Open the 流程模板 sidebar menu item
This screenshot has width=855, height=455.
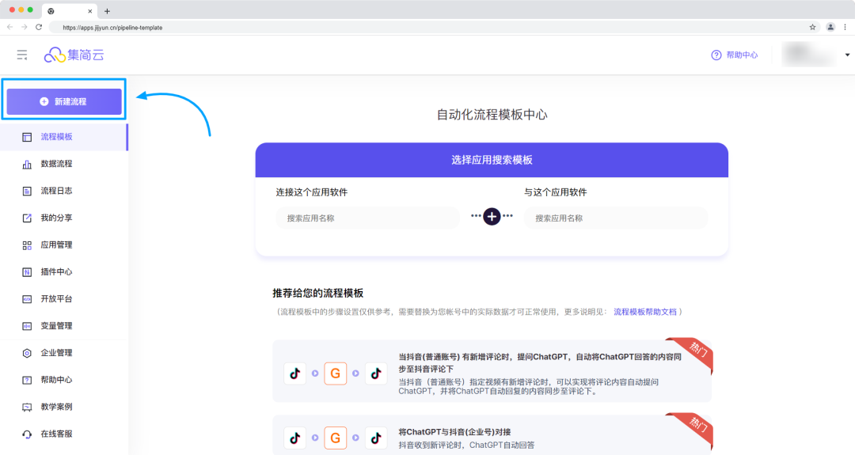point(56,137)
